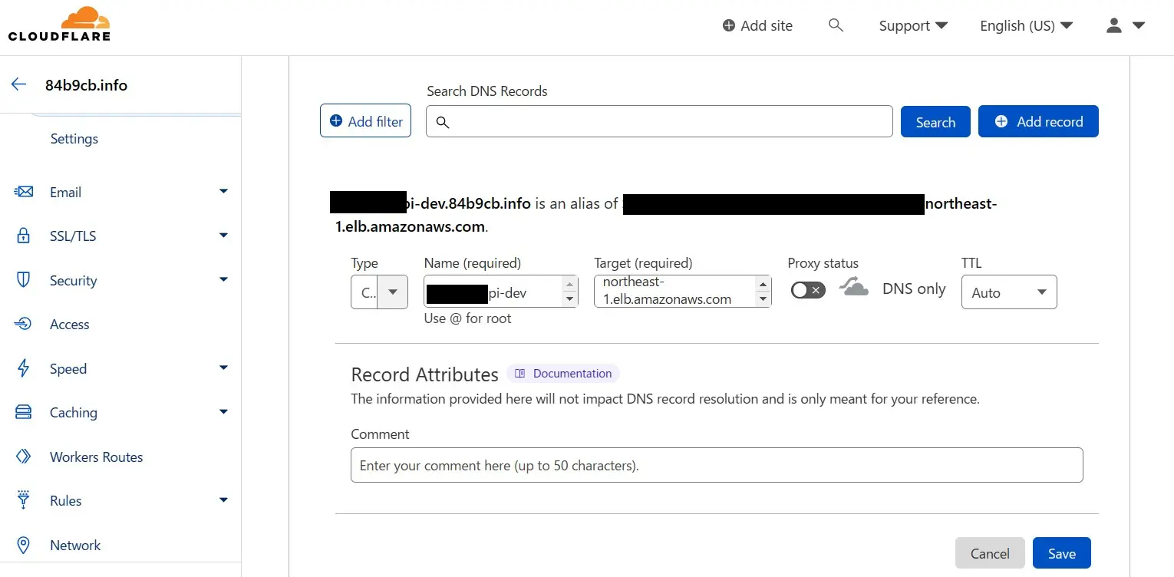Click the Add filter button
1174x577 pixels.
pos(365,121)
